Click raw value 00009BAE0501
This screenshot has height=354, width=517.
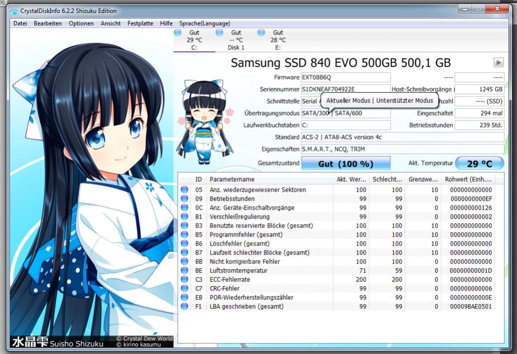(x=471, y=306)
